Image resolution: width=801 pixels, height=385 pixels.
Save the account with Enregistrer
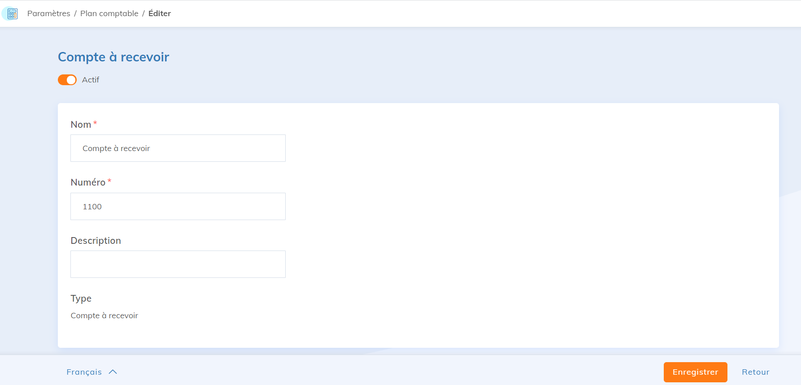(x=695, y=372)
